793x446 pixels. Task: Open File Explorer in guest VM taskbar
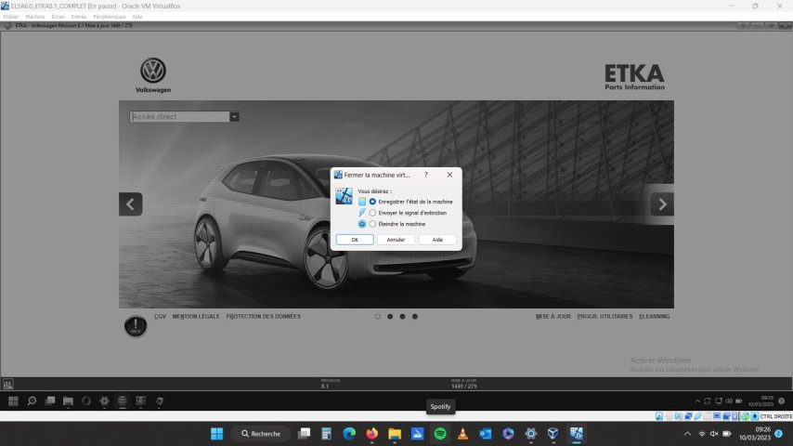pyautogui.click(x=68, y=401)
